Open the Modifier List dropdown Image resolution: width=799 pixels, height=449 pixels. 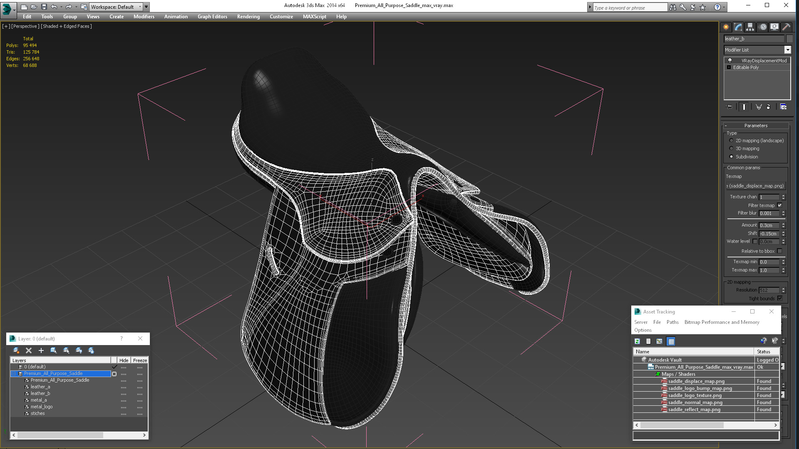coord(787,50)
